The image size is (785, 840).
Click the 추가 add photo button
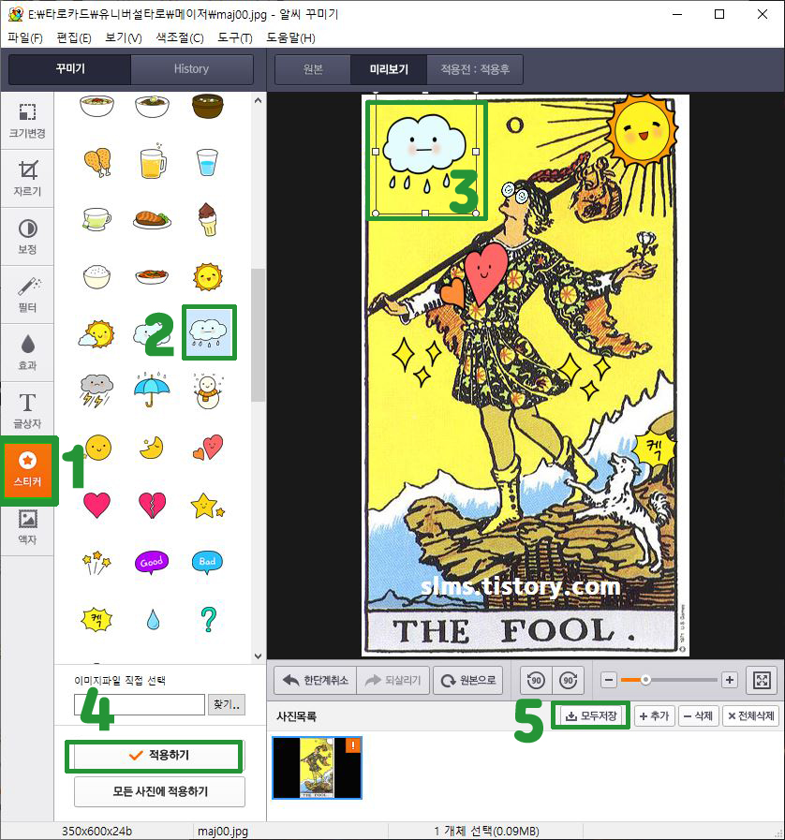point(654,716)
